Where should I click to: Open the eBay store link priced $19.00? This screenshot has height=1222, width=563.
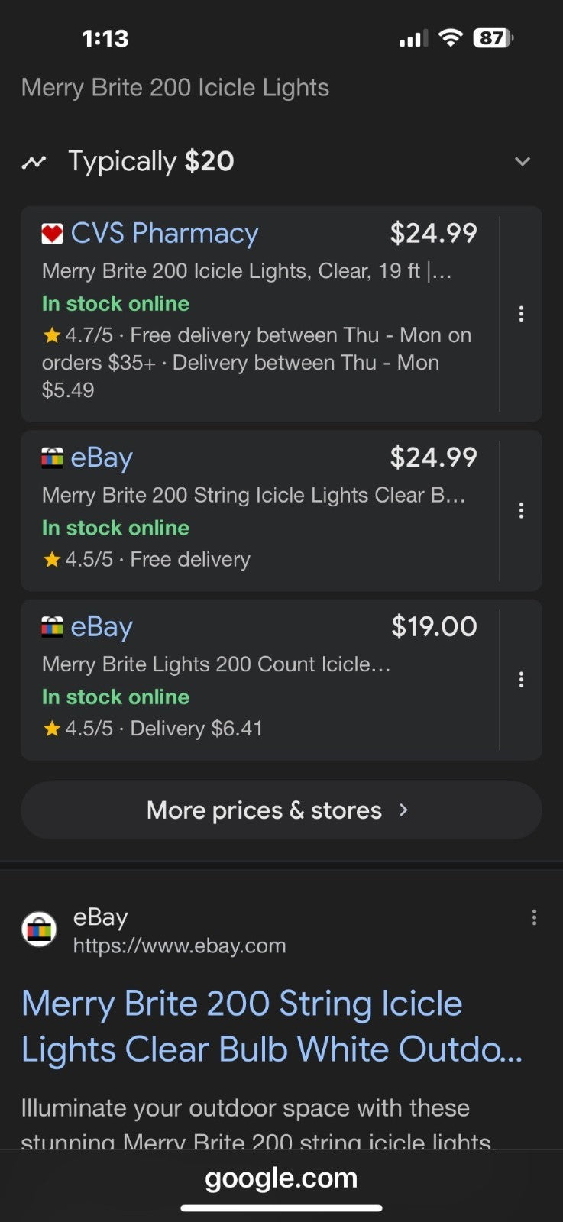tap(102, 627)
